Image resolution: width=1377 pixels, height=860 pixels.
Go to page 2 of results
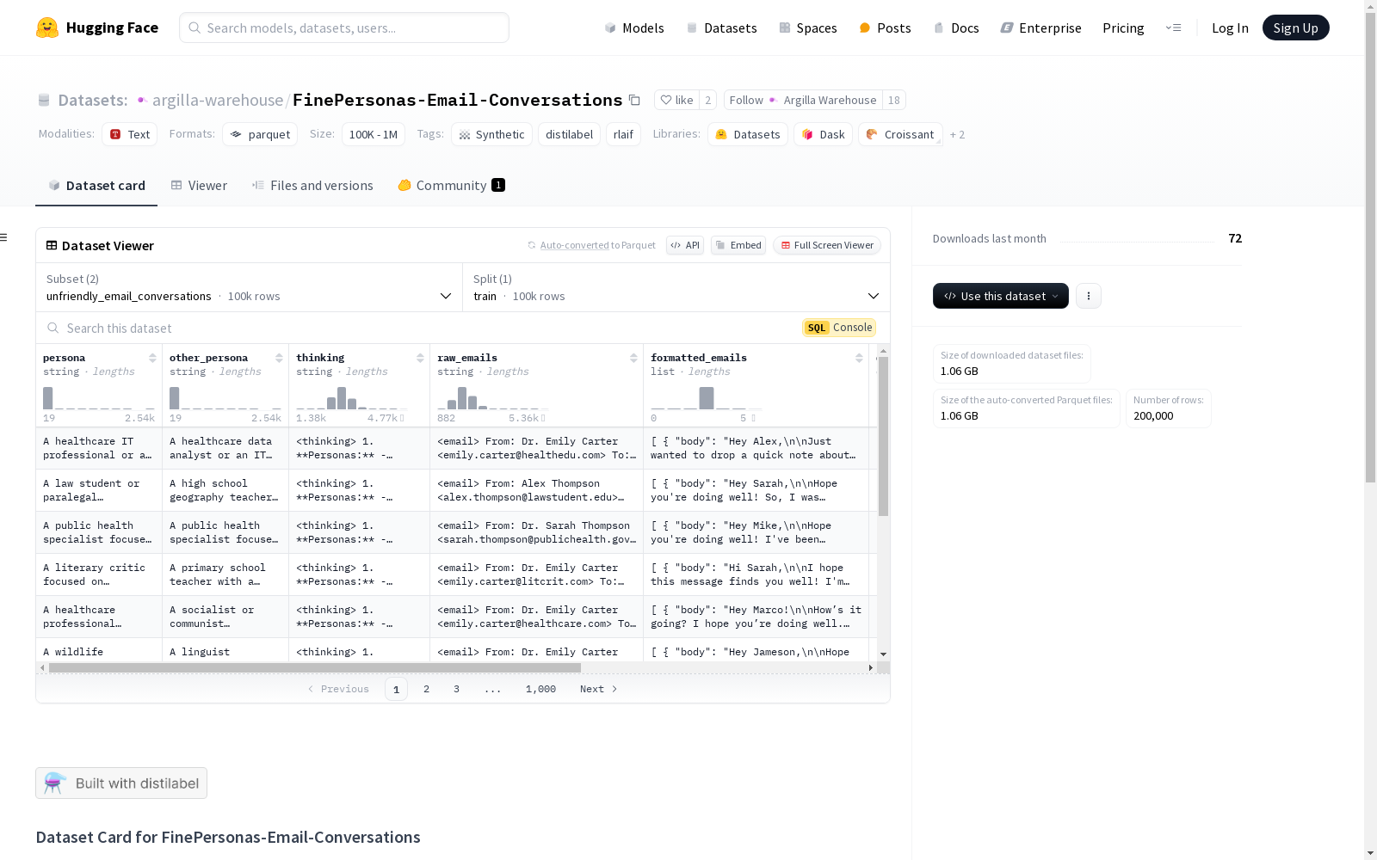[426, 689]
